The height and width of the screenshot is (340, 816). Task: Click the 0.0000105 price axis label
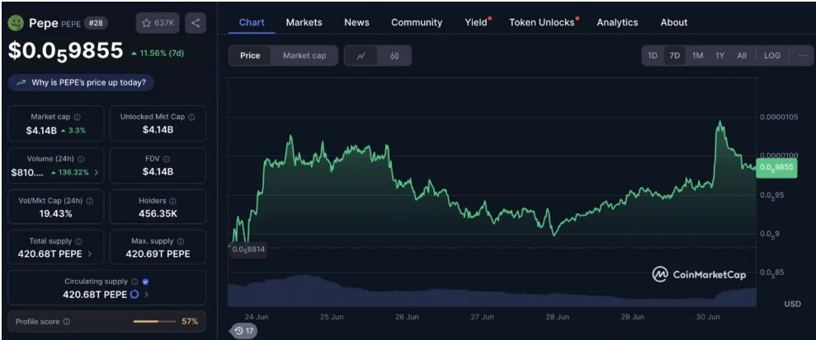point(779,117)
